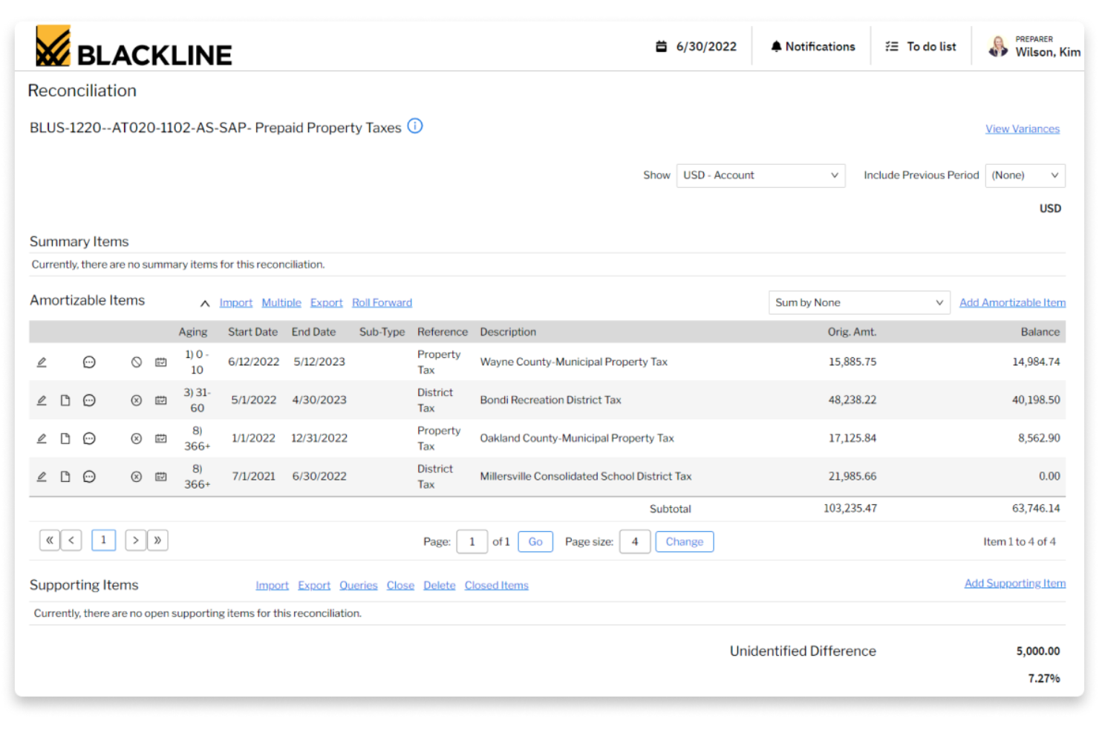Open schedule calendar icon for Bondi Recreation row
The height and width of the screenshot is (733, 1099).
pyautogui.click(x=160, y=400)
